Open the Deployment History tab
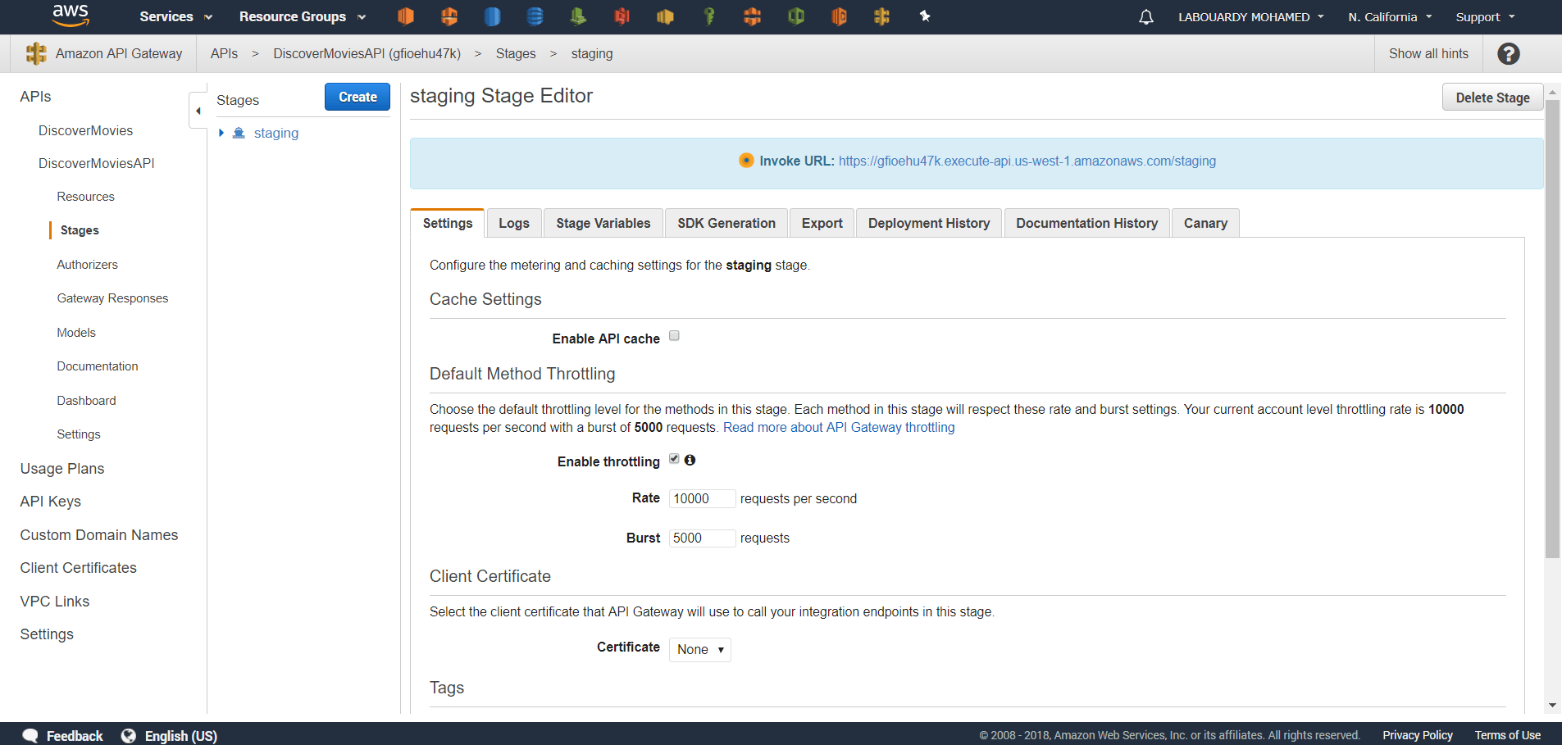1562x745 pixels. pos(929,223)
